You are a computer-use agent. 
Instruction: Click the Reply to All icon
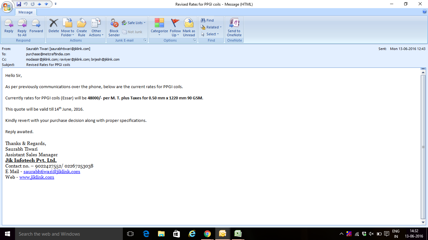point(22,26)
